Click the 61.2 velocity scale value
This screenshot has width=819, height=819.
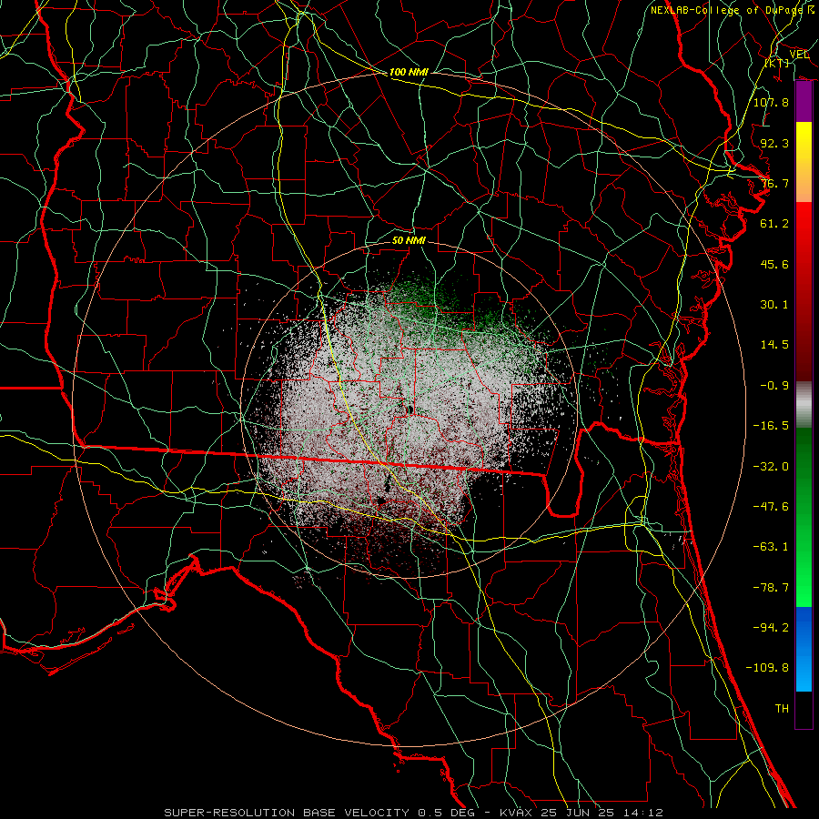click(x=774, y=224)
